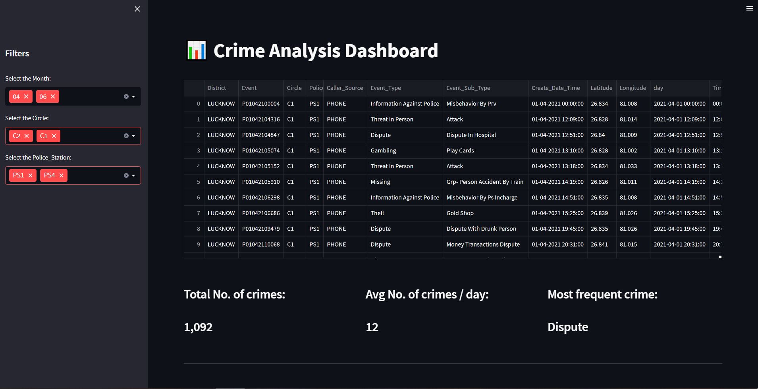Clear all circle selections at once

(x=126, y=135)
